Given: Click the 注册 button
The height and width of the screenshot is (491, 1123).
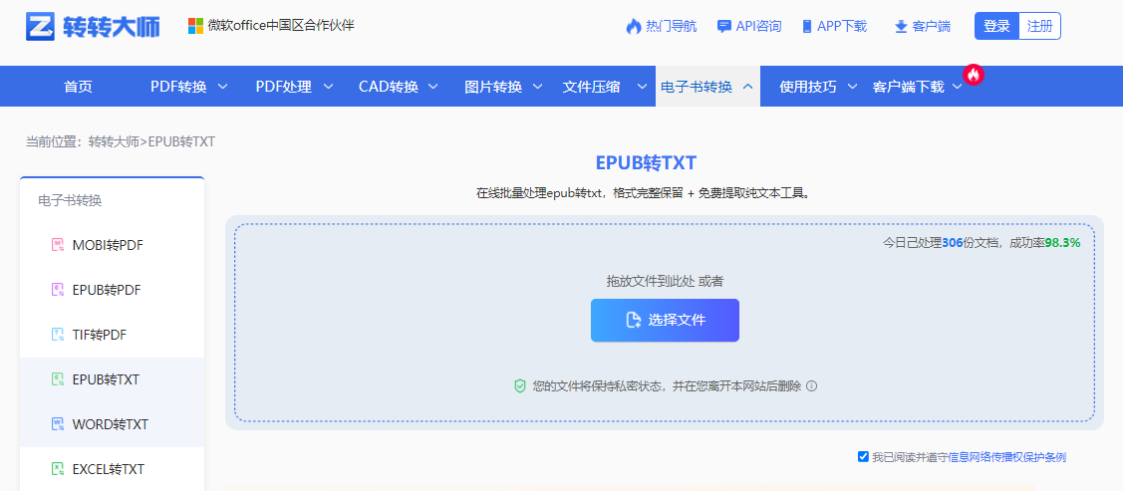Looking at the screenshot, I should coord(1040,26).
